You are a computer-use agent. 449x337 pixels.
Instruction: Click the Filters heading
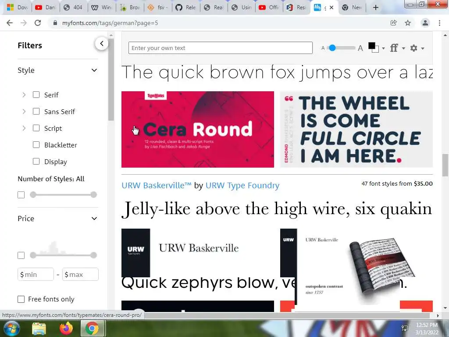tap(30, 45)
